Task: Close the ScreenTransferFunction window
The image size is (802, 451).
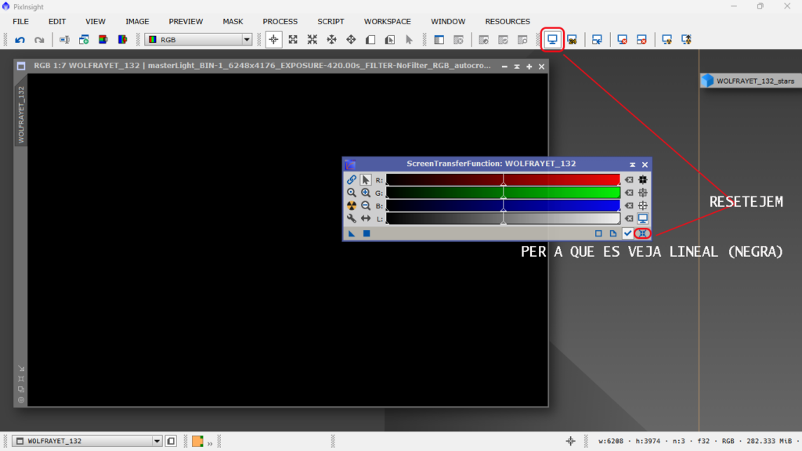Action: tap(645, 164)
